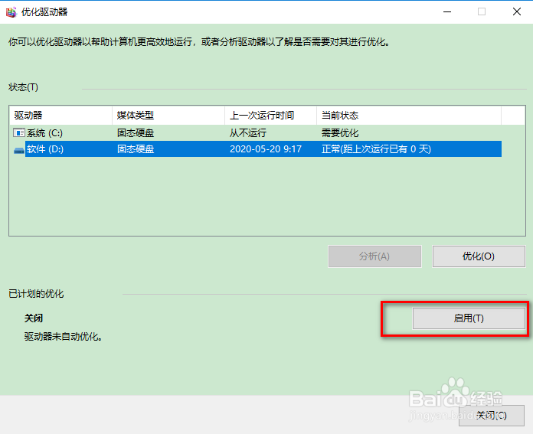
Task: Click the 驱动器未自动优化。 text
Action: click(x=64, y=337)
